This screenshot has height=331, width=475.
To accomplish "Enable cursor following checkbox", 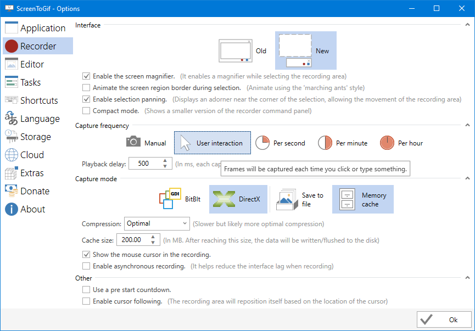I will click(86, 301).
